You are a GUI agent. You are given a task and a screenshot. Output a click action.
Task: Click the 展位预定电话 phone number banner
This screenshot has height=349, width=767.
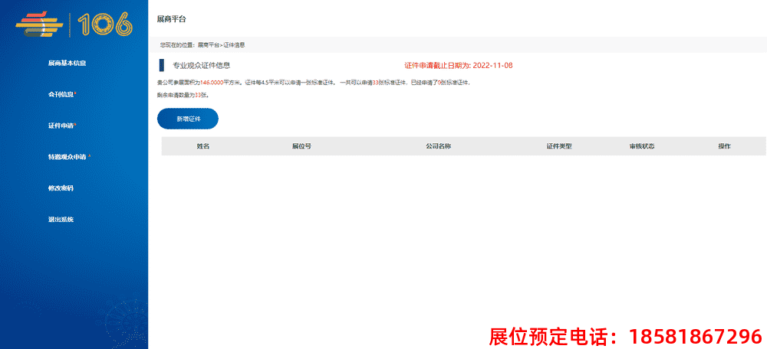coord(625,336)
